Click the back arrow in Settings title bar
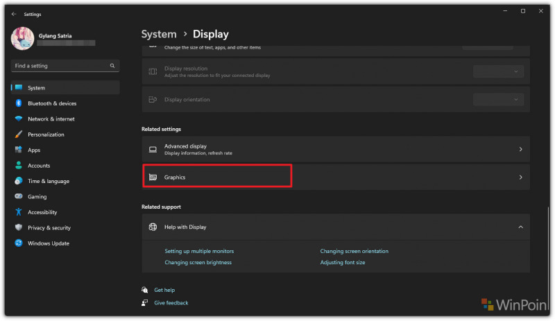The image size is (555, 321). (14, 14)
